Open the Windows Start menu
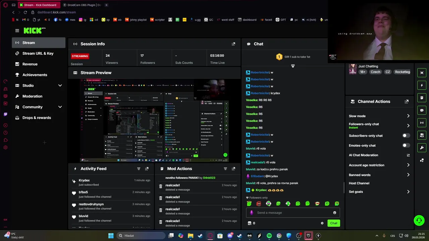Screen dimensions: 429x241 111,236
